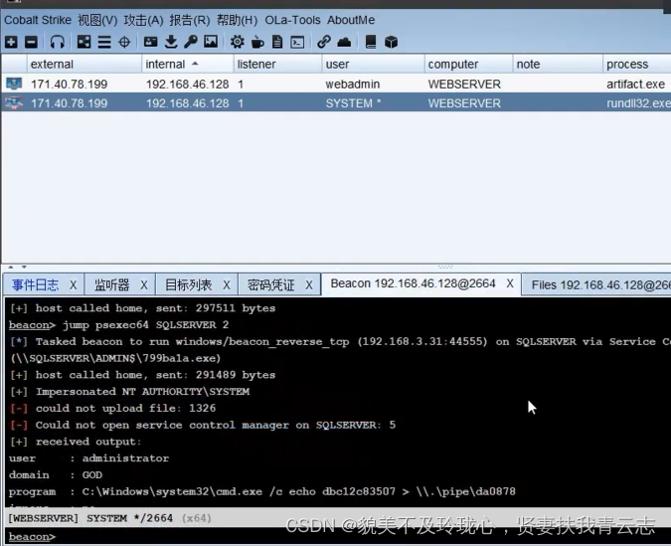Click the SYSTEM beacon row computer icon

click(14, 102)
